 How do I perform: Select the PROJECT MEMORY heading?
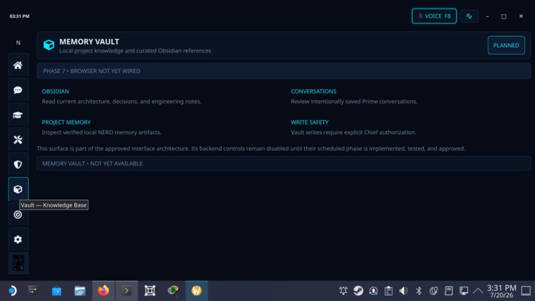(x=66, y=122)
